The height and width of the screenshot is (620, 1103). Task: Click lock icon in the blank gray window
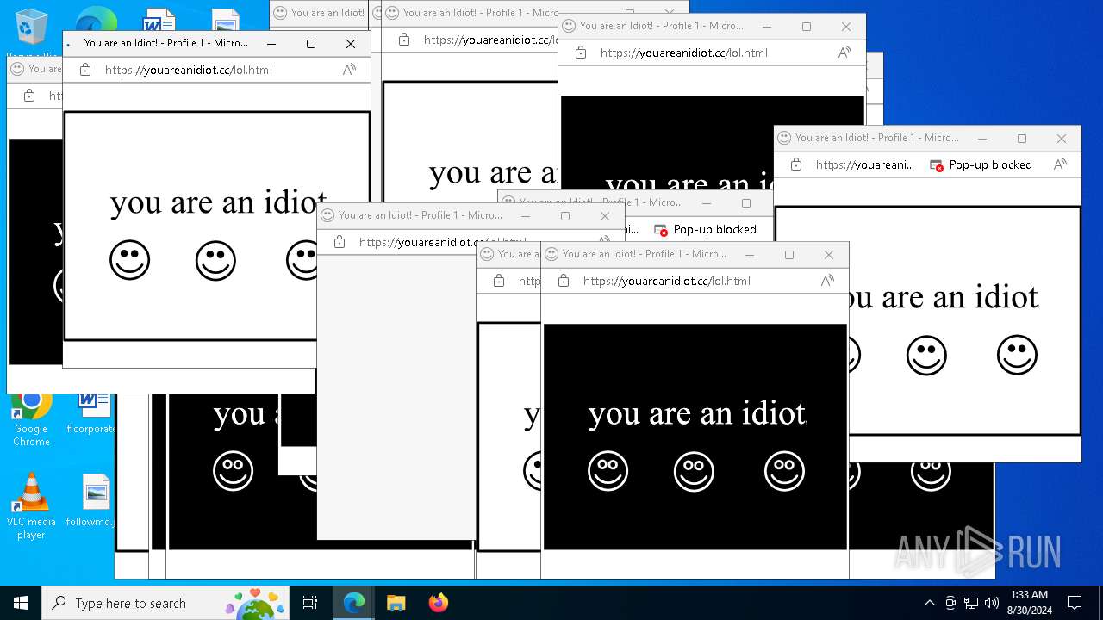340,242
